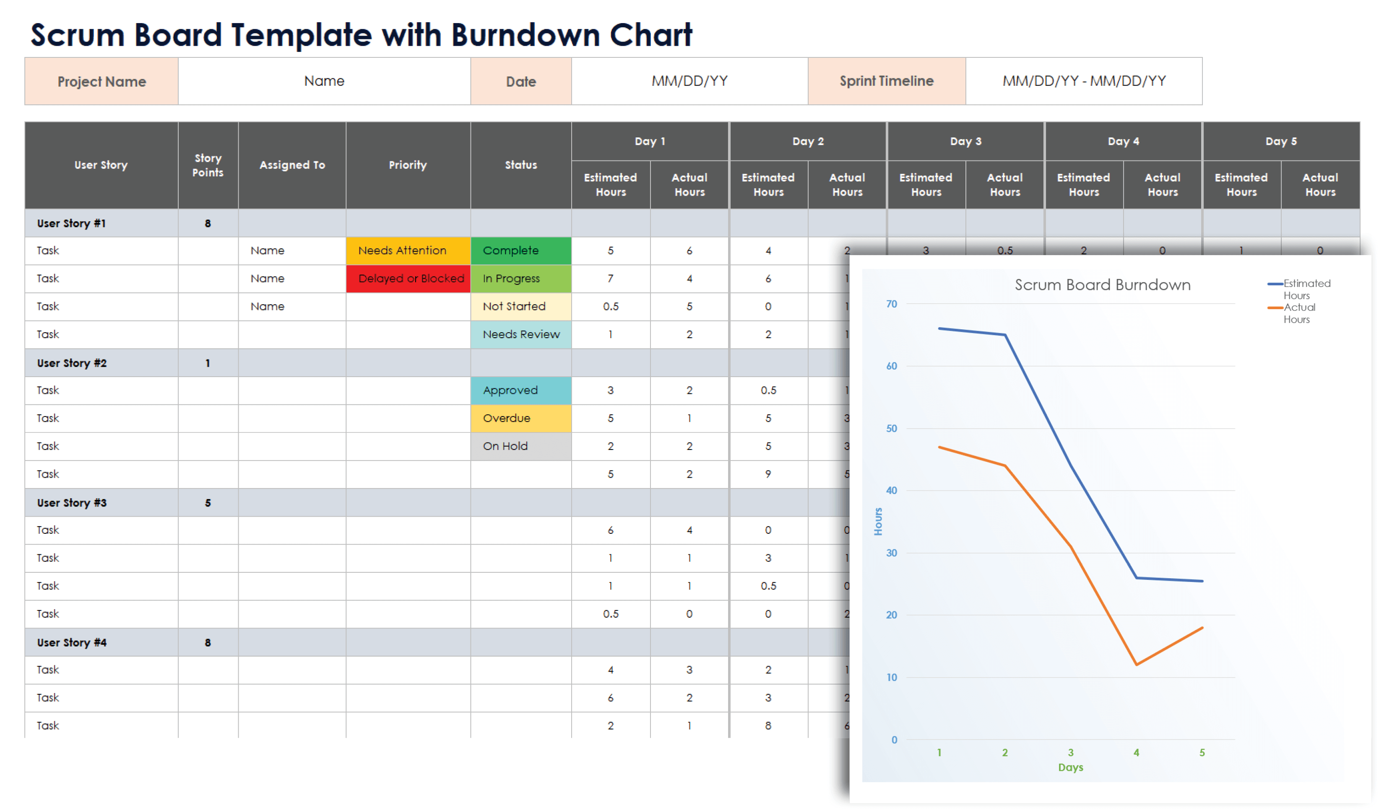Click the Actual Hours legend entry
This screenshot has height=812, width=1384.
(x=1299, y=313)
